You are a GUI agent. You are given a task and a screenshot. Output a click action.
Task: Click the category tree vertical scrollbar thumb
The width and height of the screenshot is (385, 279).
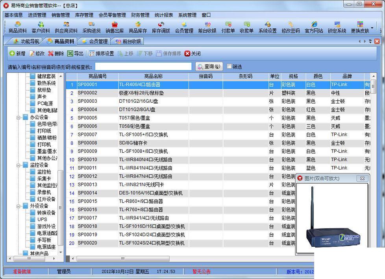click(60, 208)
